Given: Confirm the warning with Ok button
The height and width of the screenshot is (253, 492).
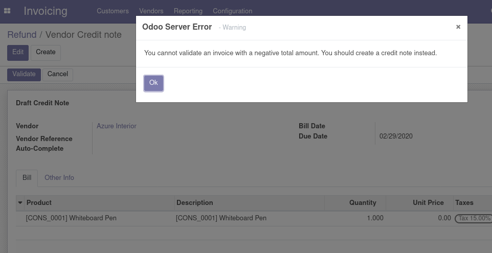Looking at the screenshot, I should (x=153, y=83).
